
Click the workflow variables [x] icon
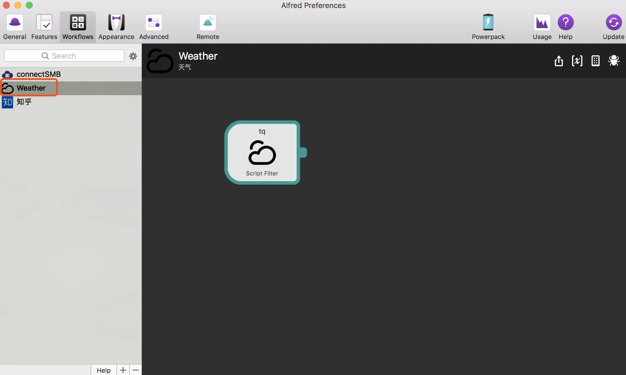click(577, 61)
